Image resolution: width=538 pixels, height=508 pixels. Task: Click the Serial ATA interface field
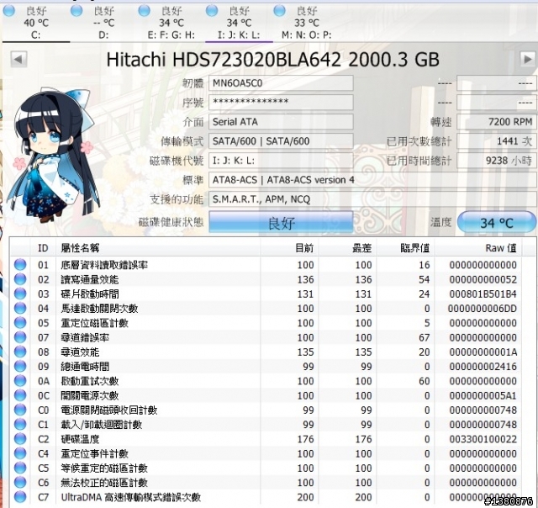click(x=281, y=122)
